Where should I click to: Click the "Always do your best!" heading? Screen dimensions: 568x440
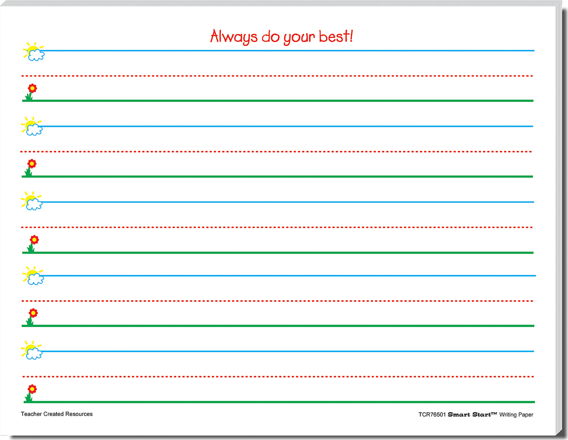click(x=281, y=37)
